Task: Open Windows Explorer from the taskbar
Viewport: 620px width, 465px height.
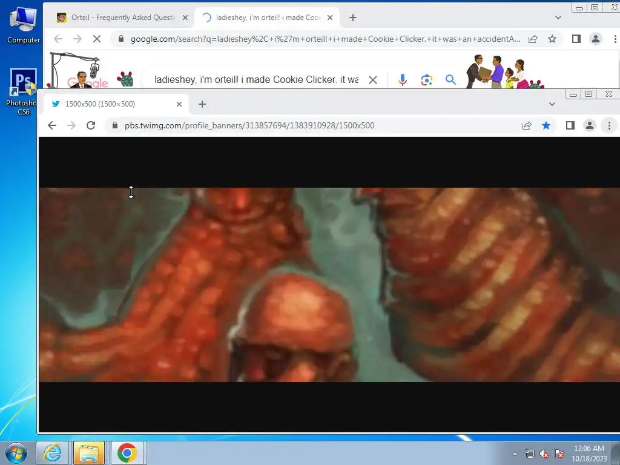Action: [90, 453]
